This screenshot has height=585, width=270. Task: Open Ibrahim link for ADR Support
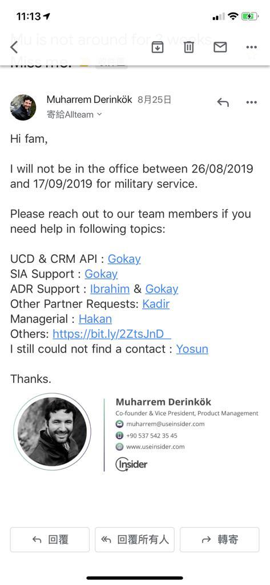(x=110, y=289)
